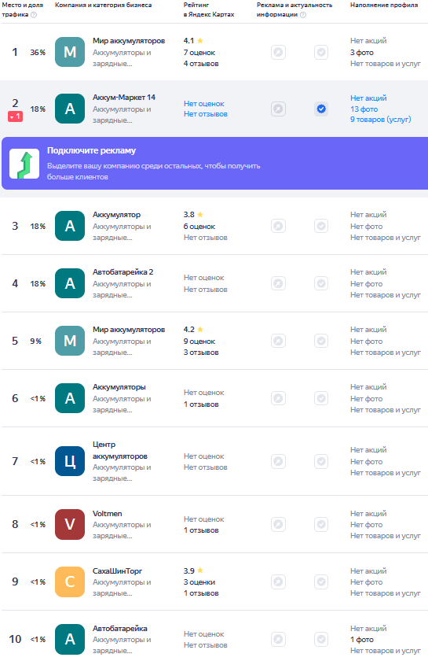Click the green arrow ad promotion icon

(24, 164)
